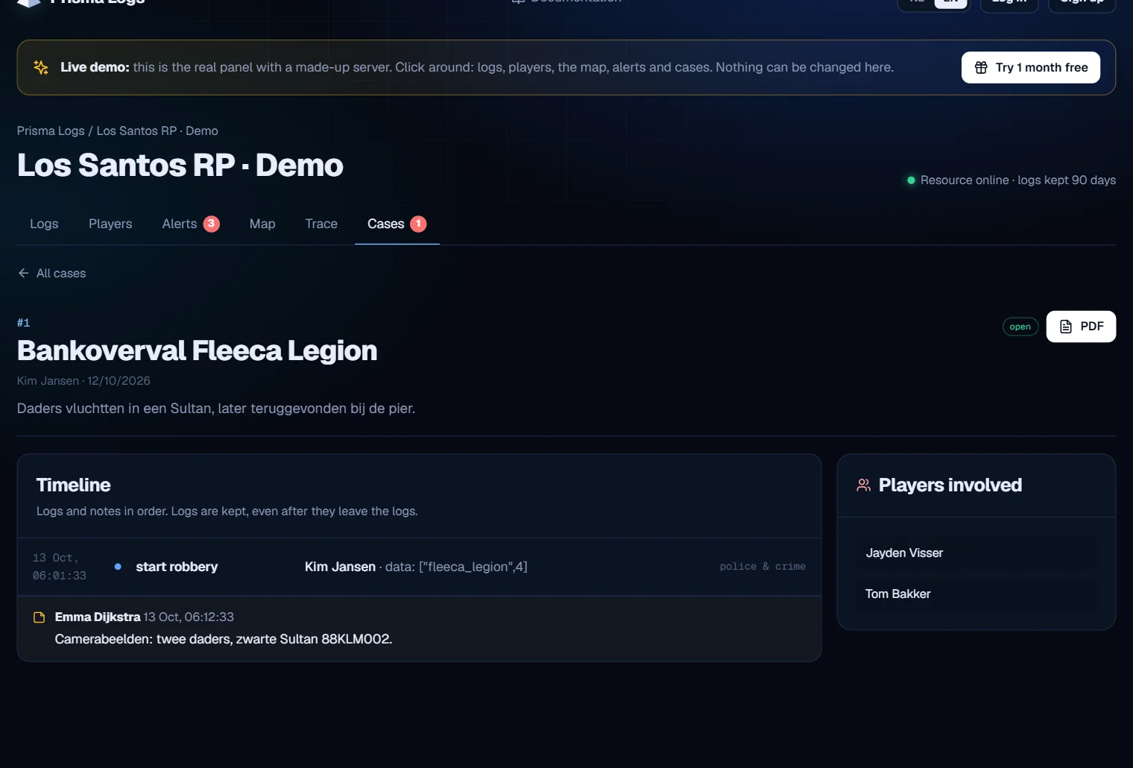
Task: Switch to the Logs tab
Action: pos(44,224)
